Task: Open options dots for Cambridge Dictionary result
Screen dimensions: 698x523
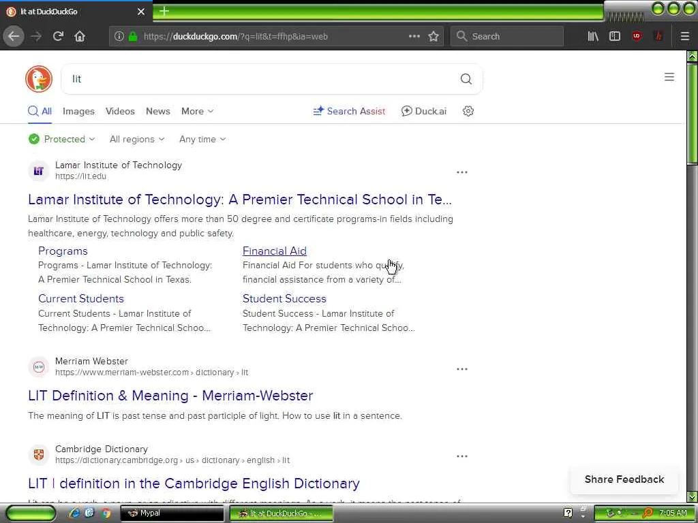Action: pos(462,456)
